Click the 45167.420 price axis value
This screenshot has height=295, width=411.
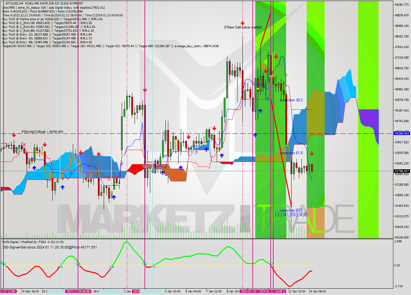tap(401, 110)
